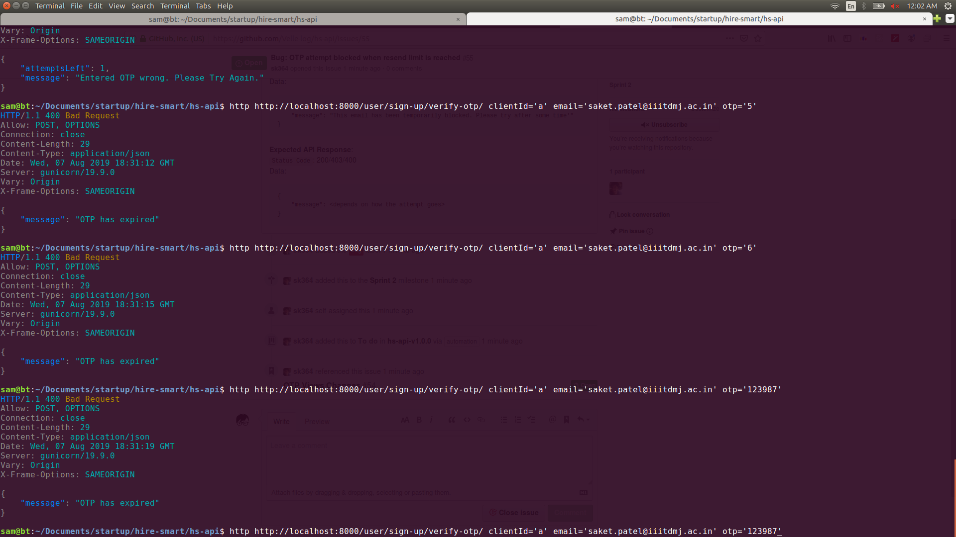Insert a hyperlink in the comment editor
Image resolution: width=956 pixels, height=537 pixels.
coord(481,420)
